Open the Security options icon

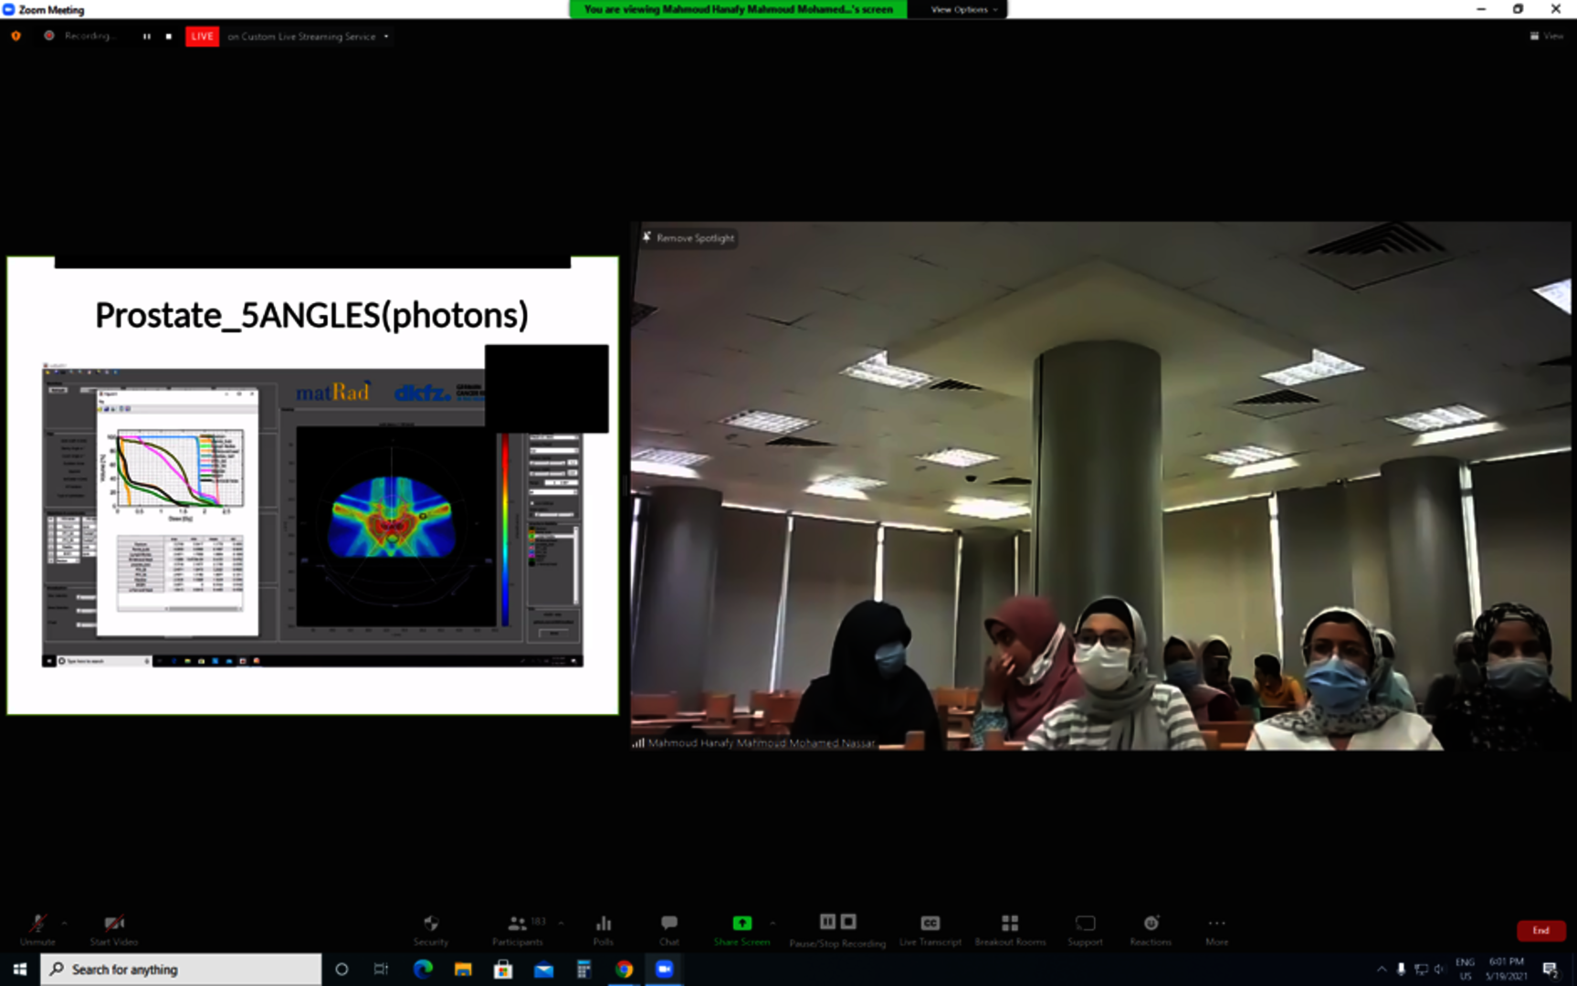(x=431, y=928)
